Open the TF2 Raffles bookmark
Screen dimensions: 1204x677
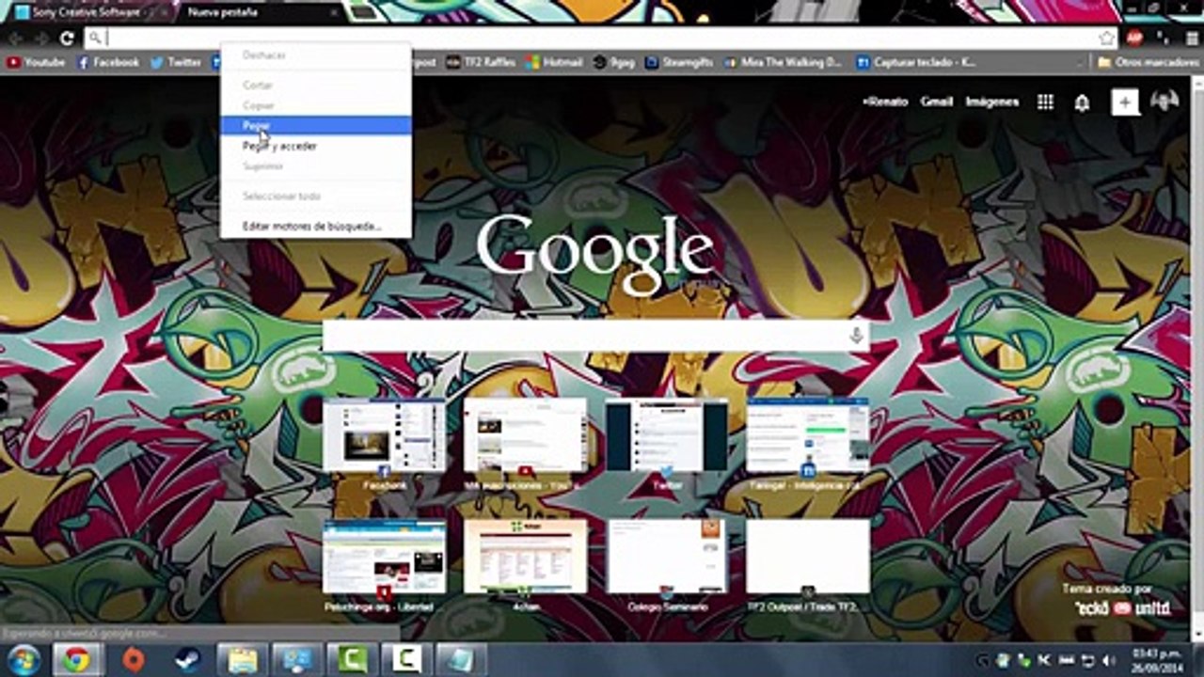pos(480,62)
